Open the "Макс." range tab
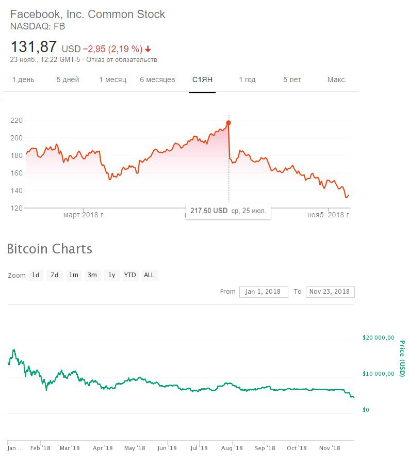Screen dimensions: 409x462 click(x=337, y=80)
